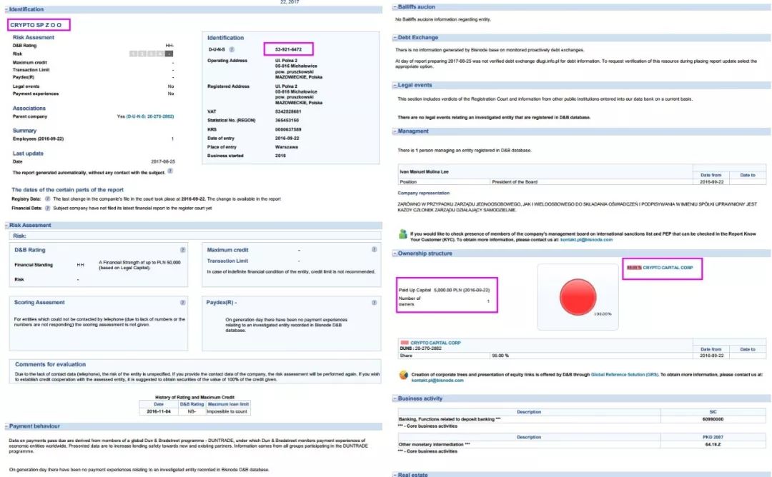This screenshot has height=477, width=772.
Task: Select the D-U-N-S number 53-921-6472
Action: click(x=289, y=49)
